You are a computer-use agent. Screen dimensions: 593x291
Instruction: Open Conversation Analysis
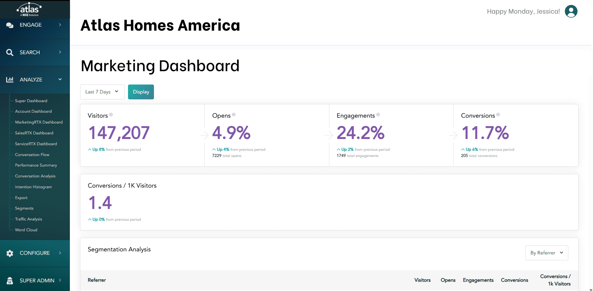35,176
